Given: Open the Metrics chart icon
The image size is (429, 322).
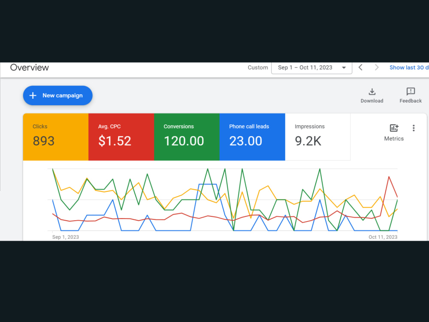Looking at the screenshot, I should (394, 128).
